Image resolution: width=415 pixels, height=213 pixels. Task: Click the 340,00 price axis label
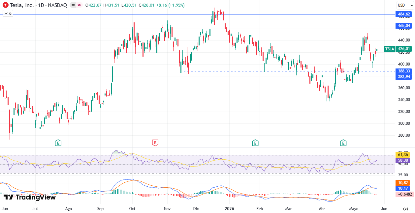(404, 100)
